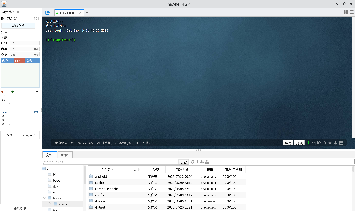Add a new connection tab with plus
The width and height of the screenshot is (355, 212).
[87, 12]
